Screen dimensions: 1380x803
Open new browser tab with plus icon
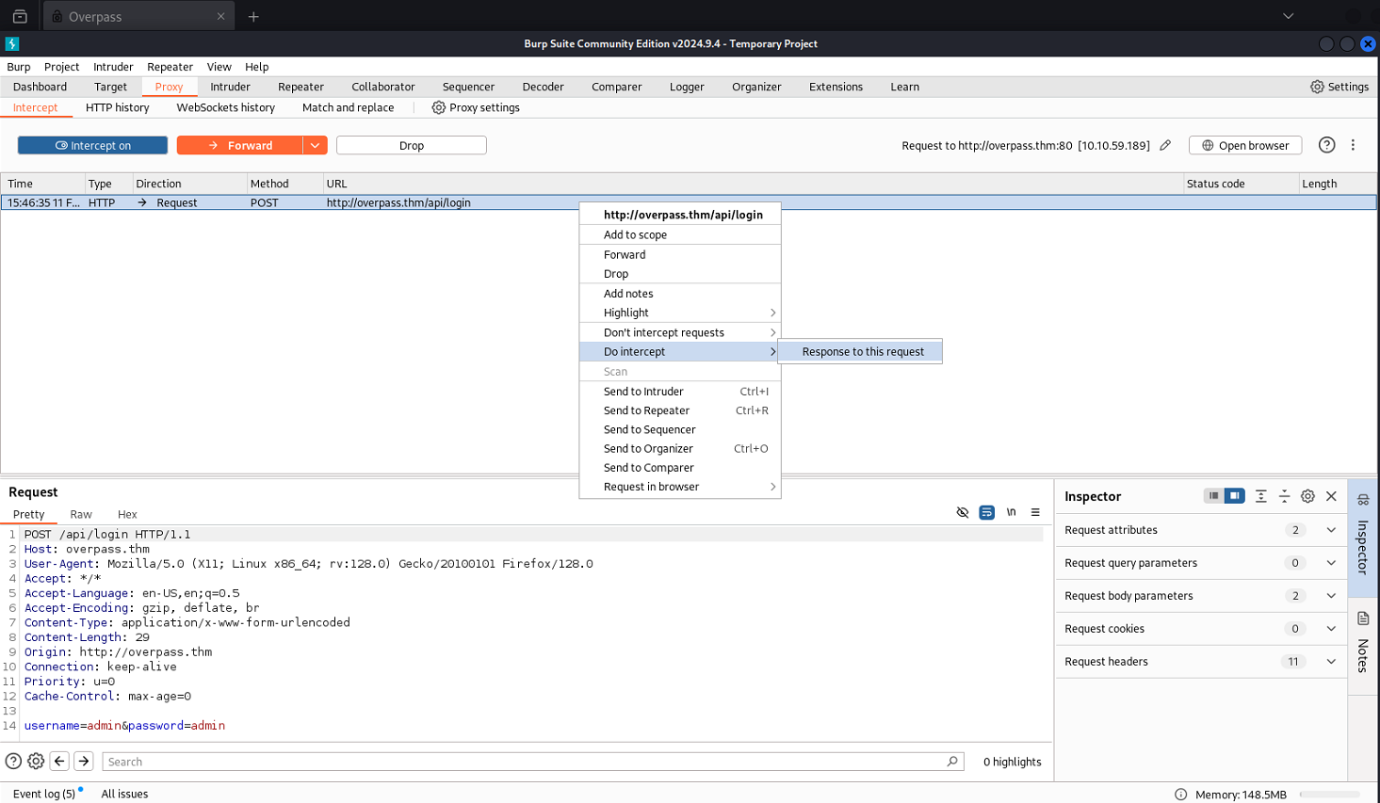click(x=253, y=16)
